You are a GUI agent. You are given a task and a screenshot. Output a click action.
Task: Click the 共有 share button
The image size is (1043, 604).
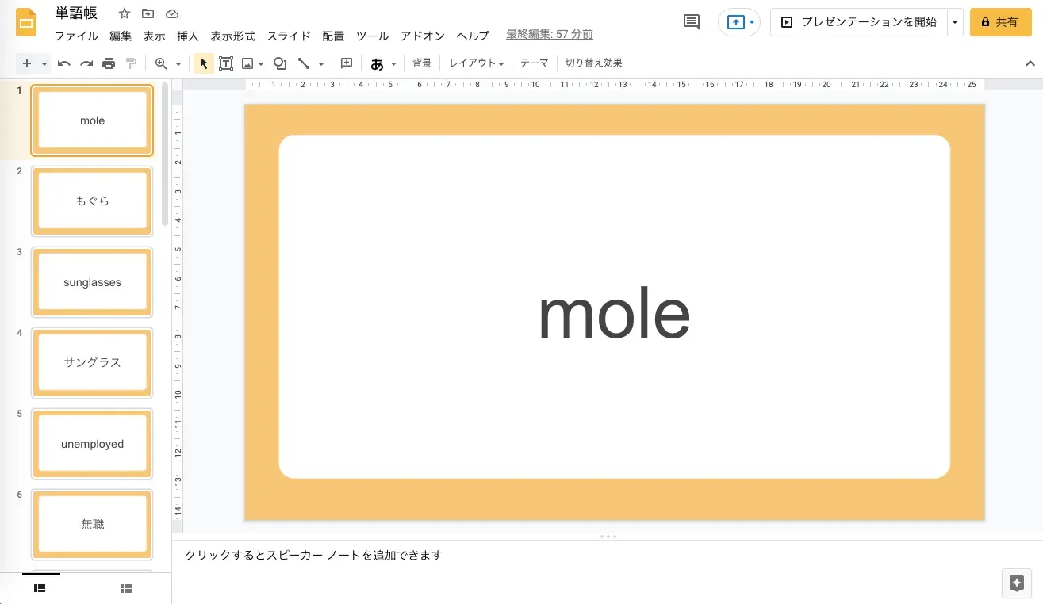click(1000, 22)
